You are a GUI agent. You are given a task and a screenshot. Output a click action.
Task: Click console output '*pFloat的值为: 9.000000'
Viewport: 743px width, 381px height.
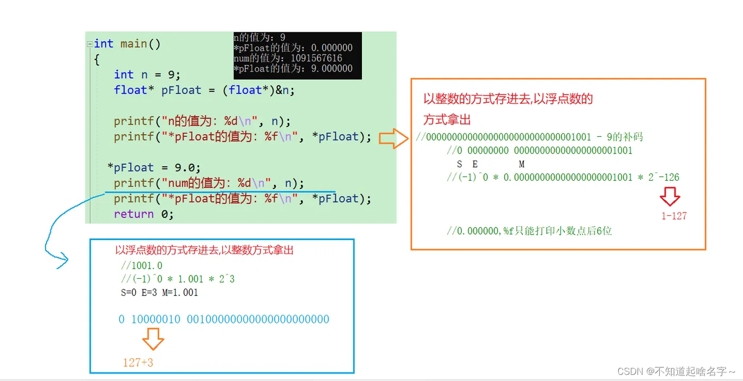(293, 68)
